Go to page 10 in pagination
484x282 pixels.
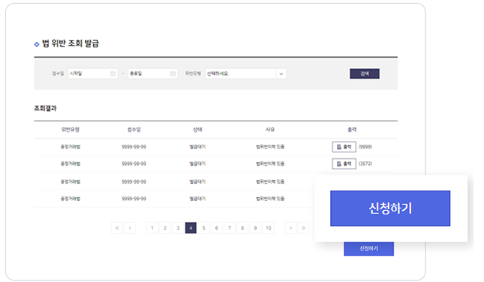click(x=269, y=228)
